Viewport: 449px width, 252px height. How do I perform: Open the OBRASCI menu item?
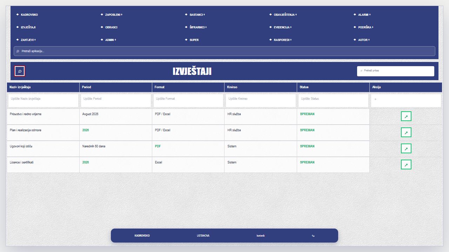111,27
